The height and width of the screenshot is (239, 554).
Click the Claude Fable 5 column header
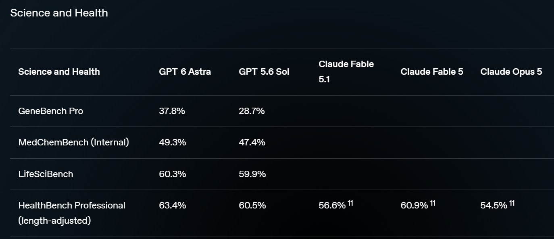[x=432, y=72]
